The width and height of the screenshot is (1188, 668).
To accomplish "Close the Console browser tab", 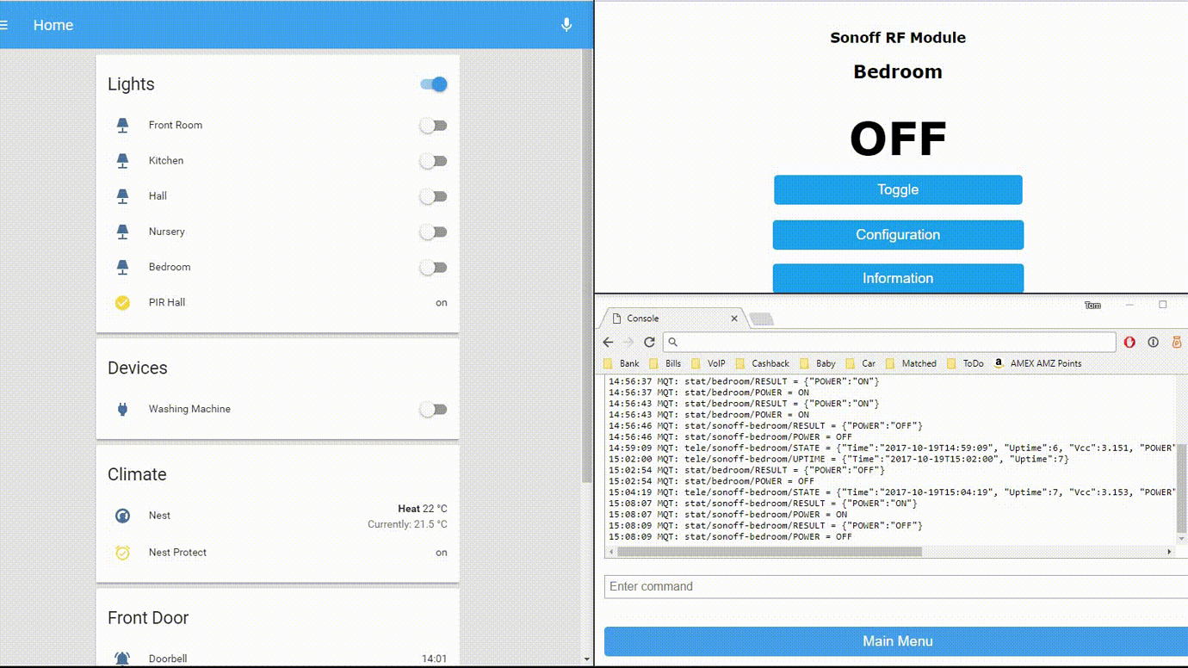I will pyautogui.click(x=734, y=319).
